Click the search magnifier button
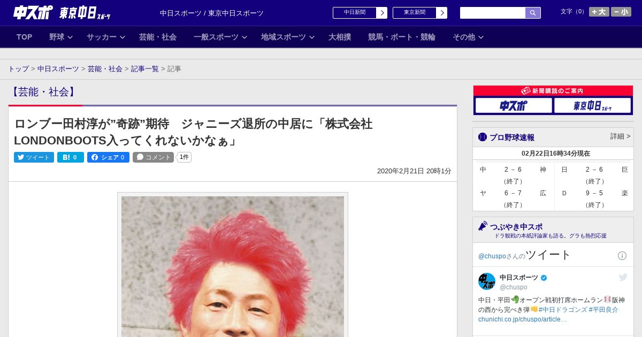642x337 pixels. (x=533, y=13)
